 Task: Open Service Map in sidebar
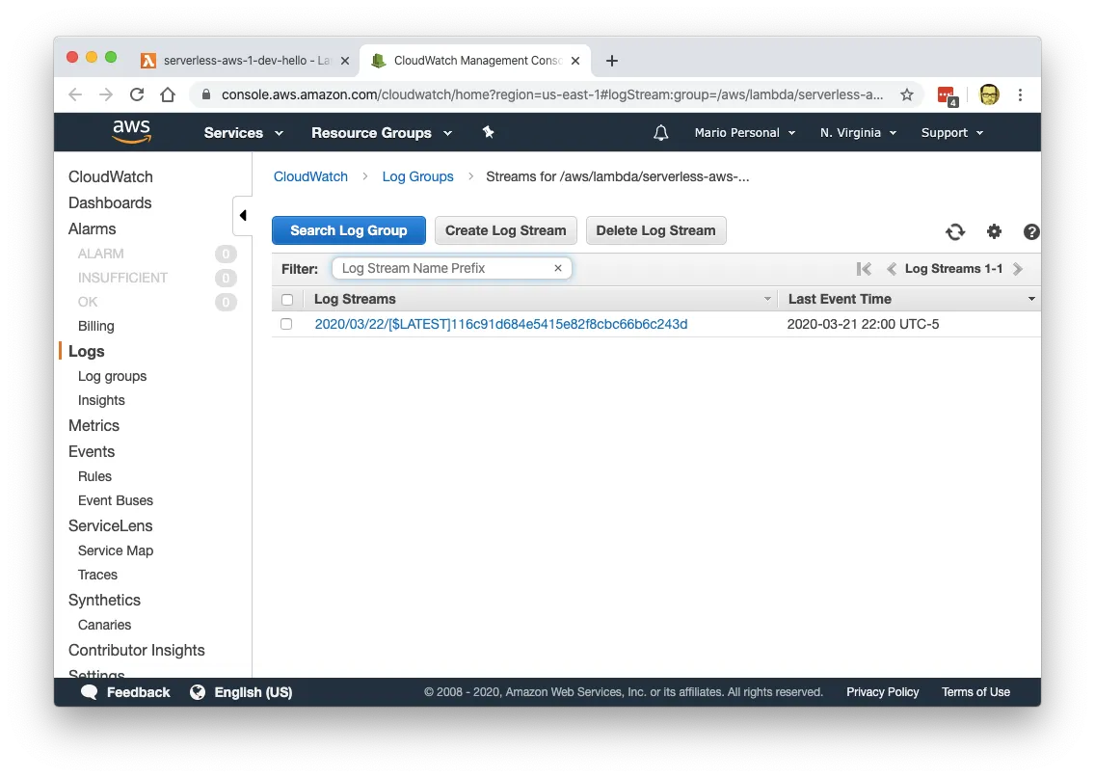(116, 551)
